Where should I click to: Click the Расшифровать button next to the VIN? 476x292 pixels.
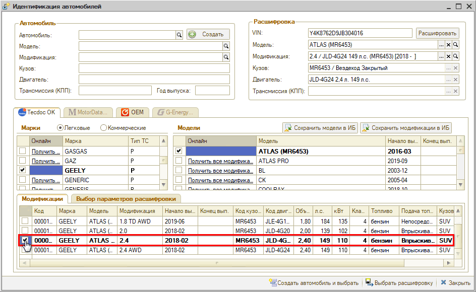(x=437, y=33)
